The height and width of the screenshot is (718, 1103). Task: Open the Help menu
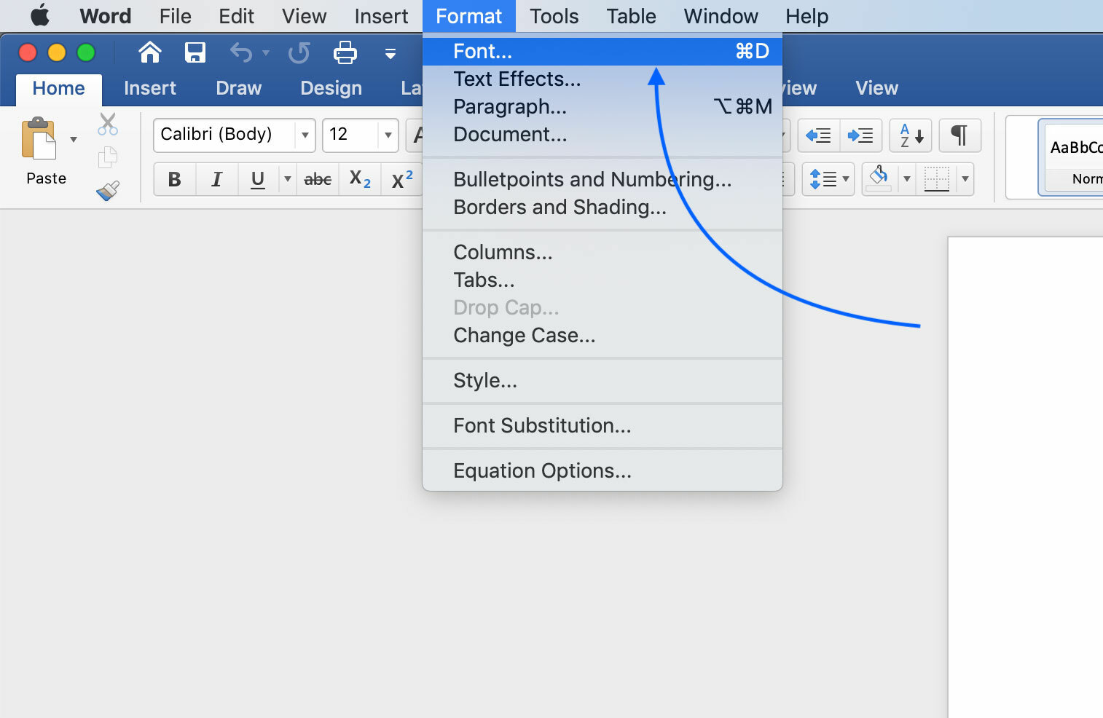tap(806, 16)
